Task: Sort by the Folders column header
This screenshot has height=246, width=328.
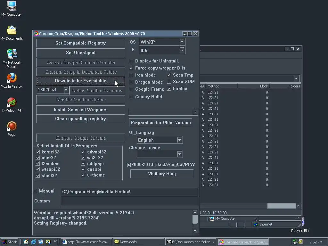Action: pyautogui.click(x=285, y=86)
